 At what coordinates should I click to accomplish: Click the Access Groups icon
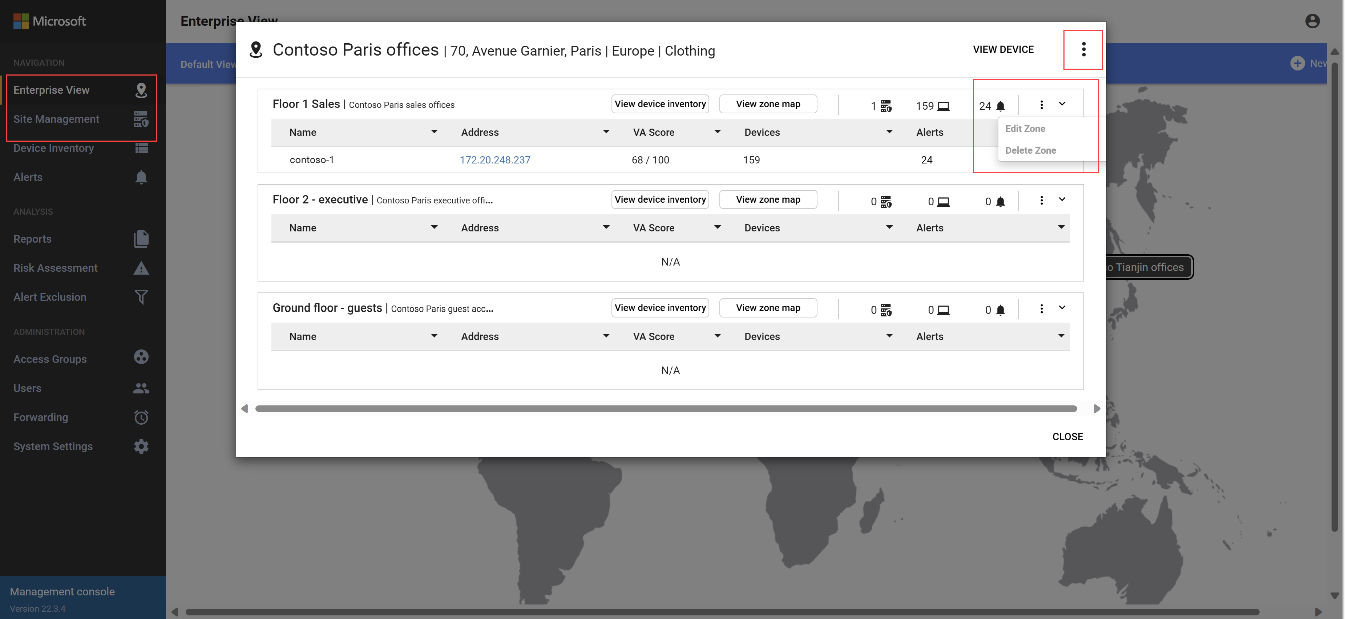point(141,357)
